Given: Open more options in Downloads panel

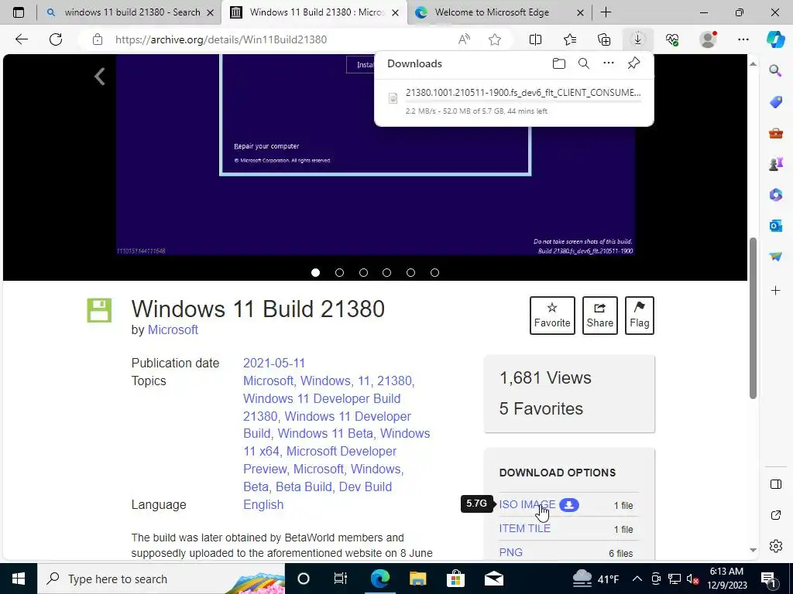Looking at the screenshot, I should tap(609, 63).
